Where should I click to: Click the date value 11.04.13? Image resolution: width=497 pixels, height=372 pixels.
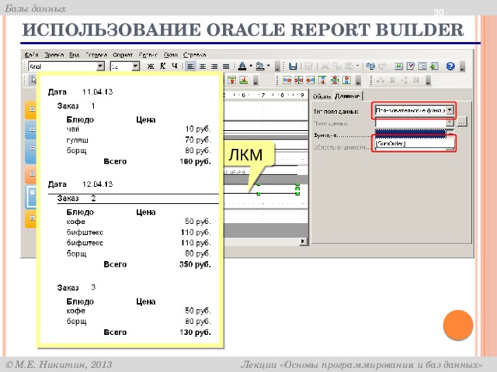coord(97,92)
